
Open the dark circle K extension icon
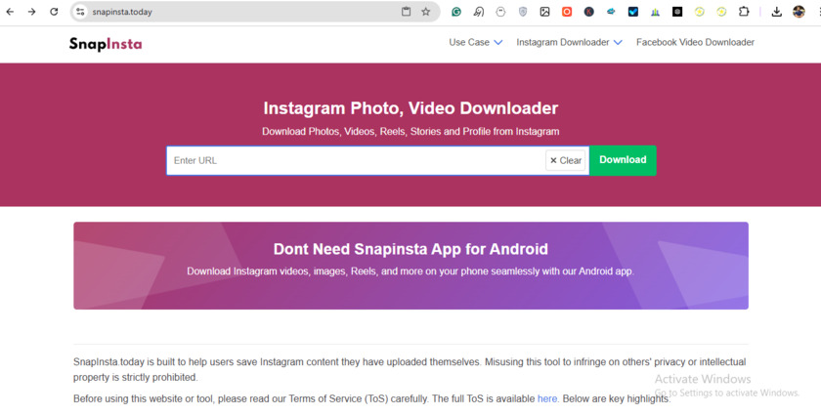click(x=589, y=12)
